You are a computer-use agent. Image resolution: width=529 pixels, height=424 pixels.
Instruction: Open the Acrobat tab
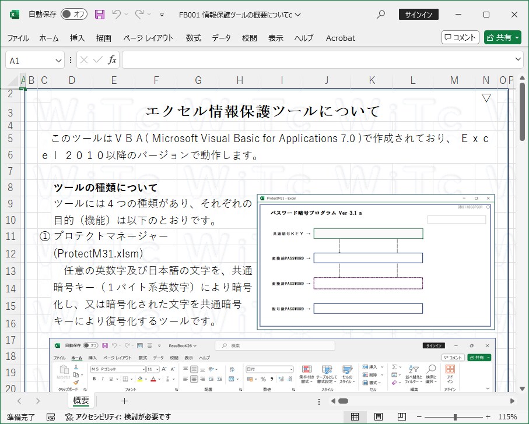[x=341, y=38]
